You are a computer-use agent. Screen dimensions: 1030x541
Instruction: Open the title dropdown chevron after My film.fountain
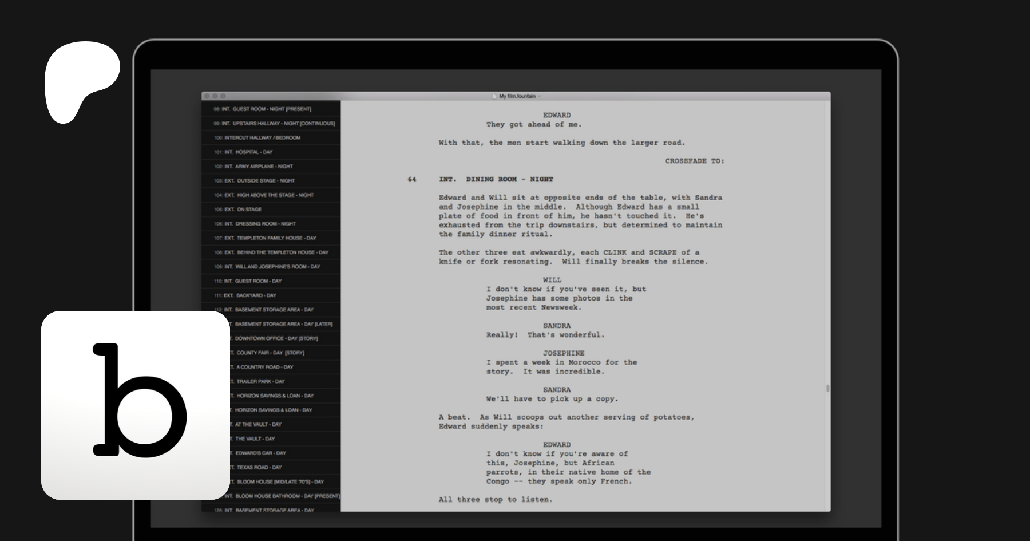tap(539, 96)
